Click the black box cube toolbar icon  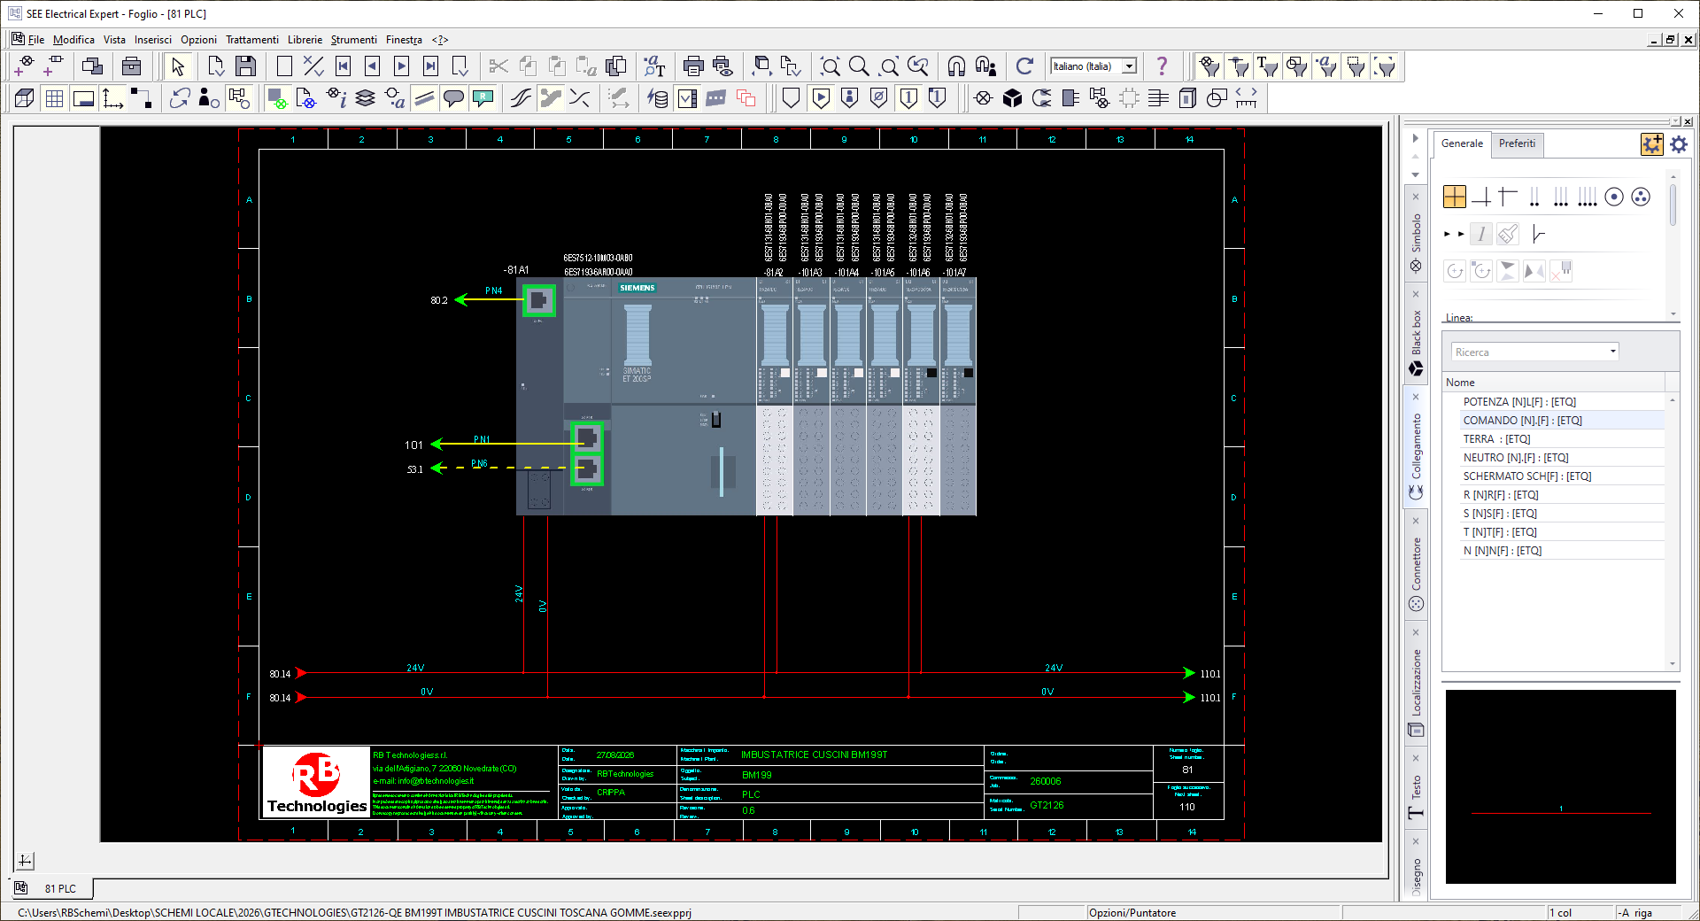1013,98
